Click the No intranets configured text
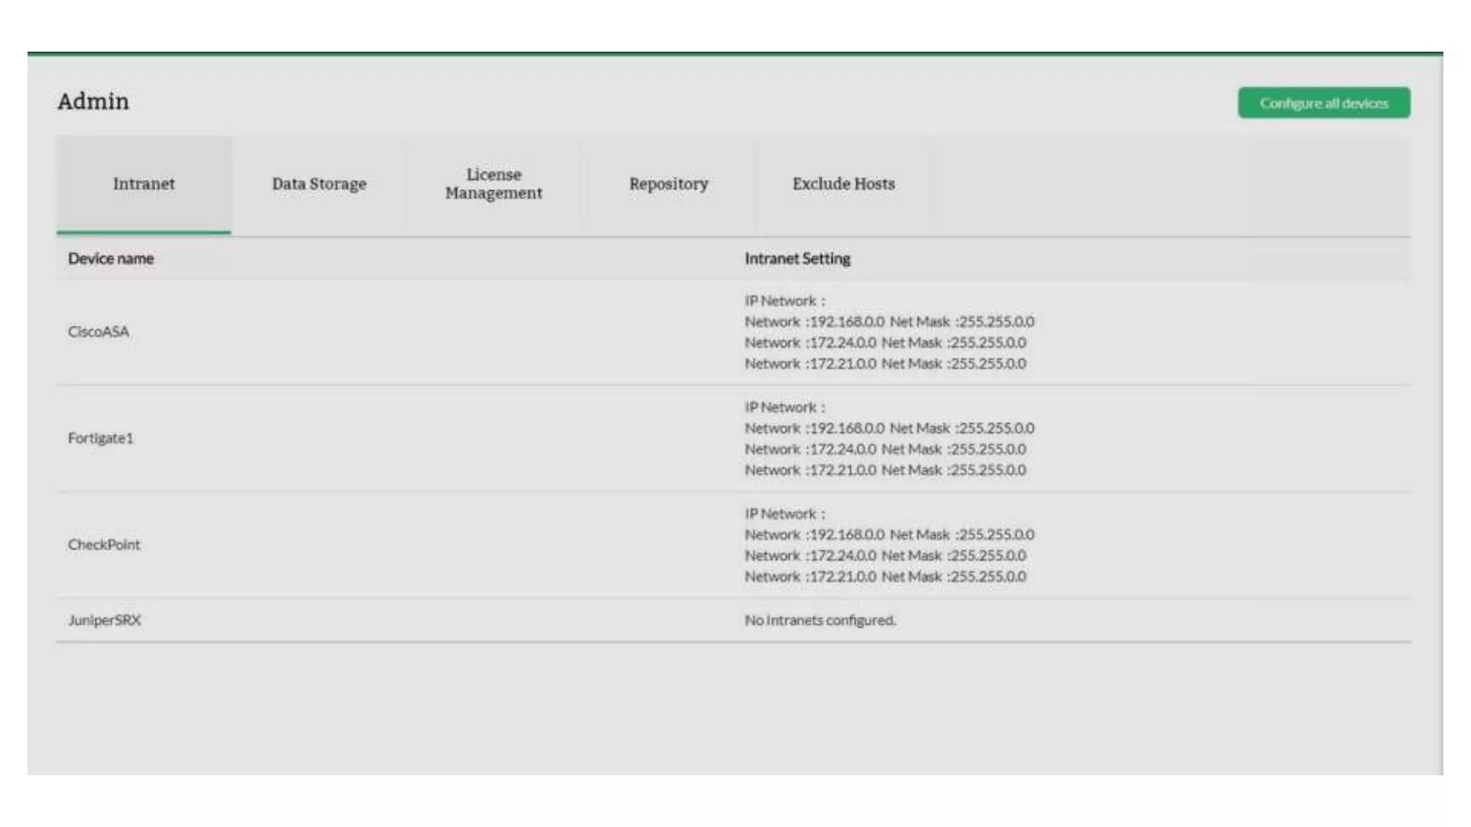The height and width of the screenshot is (827, 1471). tap(820, 620)
